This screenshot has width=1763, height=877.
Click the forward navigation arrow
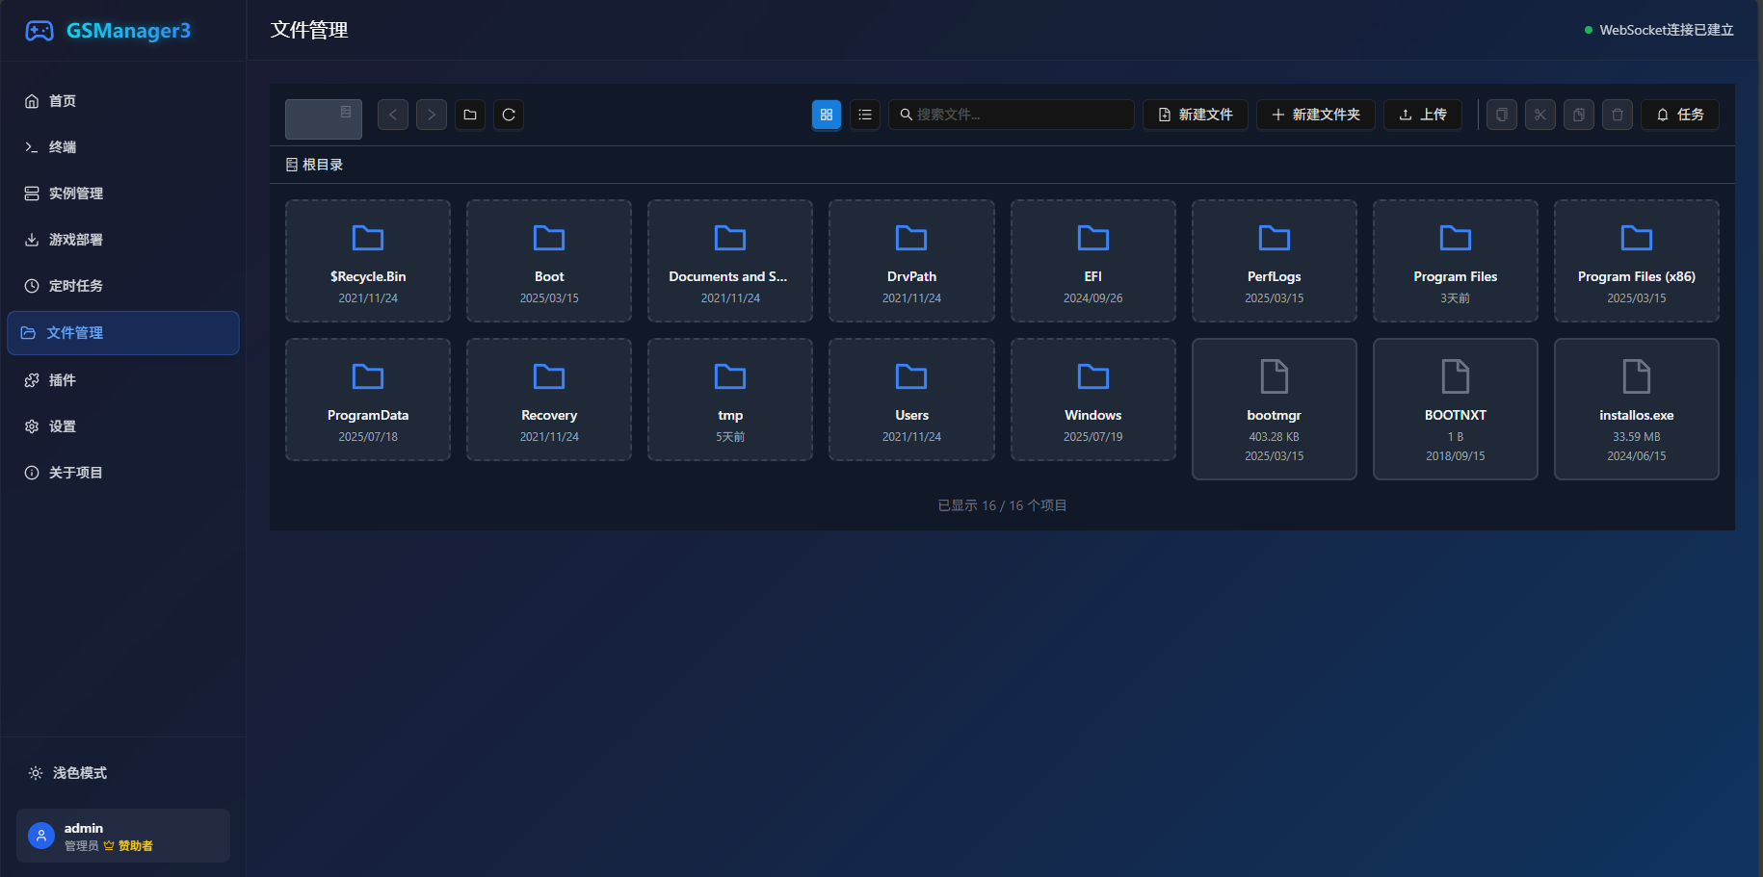click(x=432, y=115)
